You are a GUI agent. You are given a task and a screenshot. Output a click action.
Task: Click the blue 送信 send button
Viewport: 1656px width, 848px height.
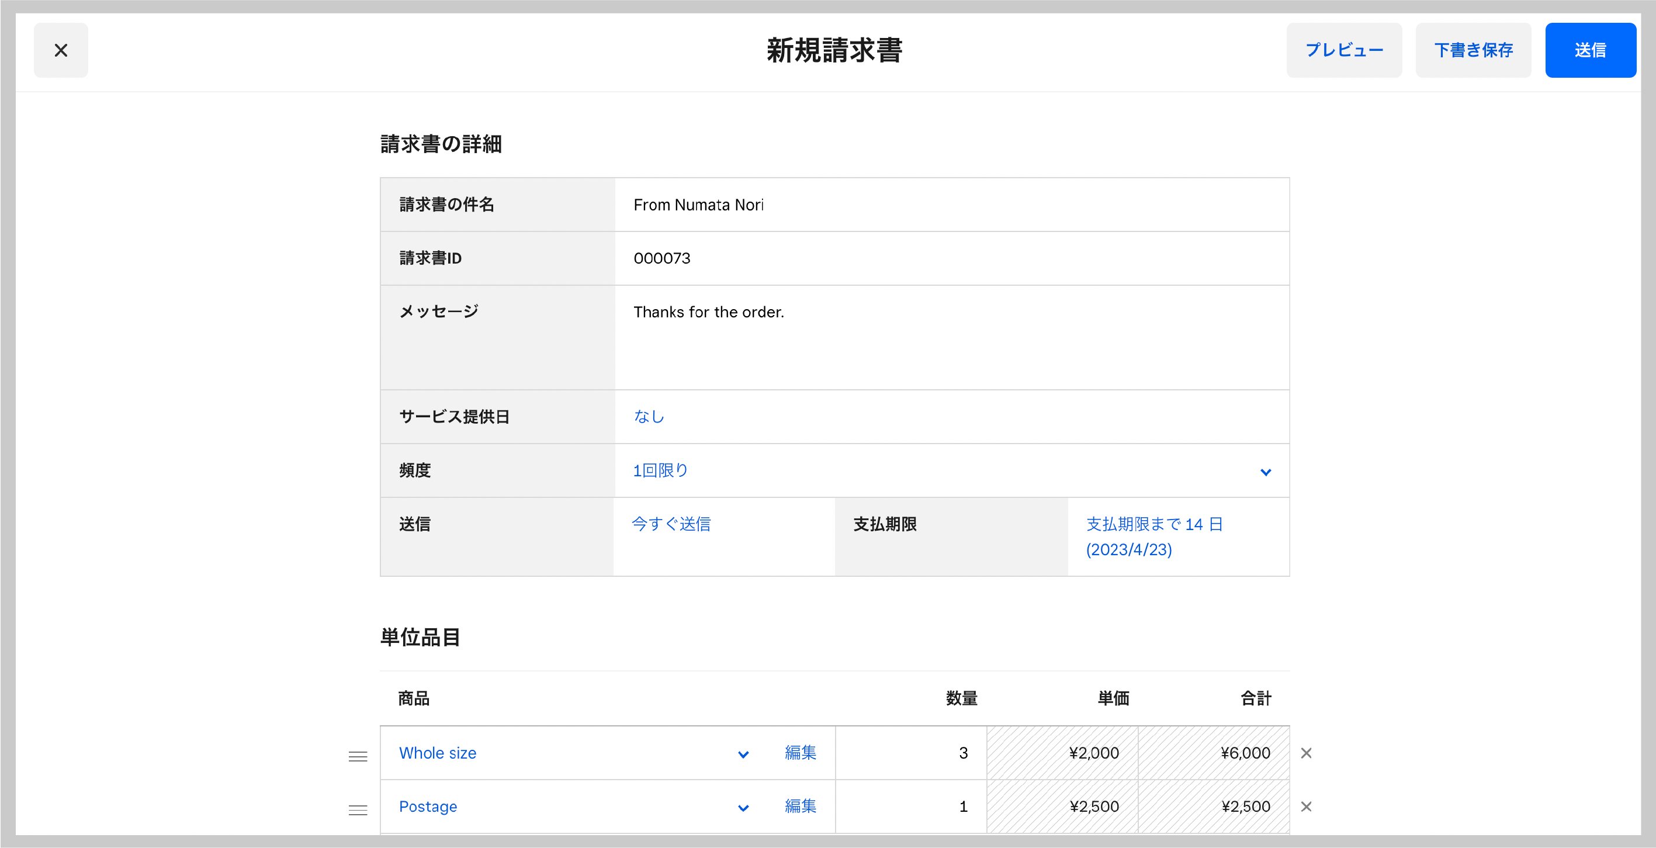pos(1591,50)
